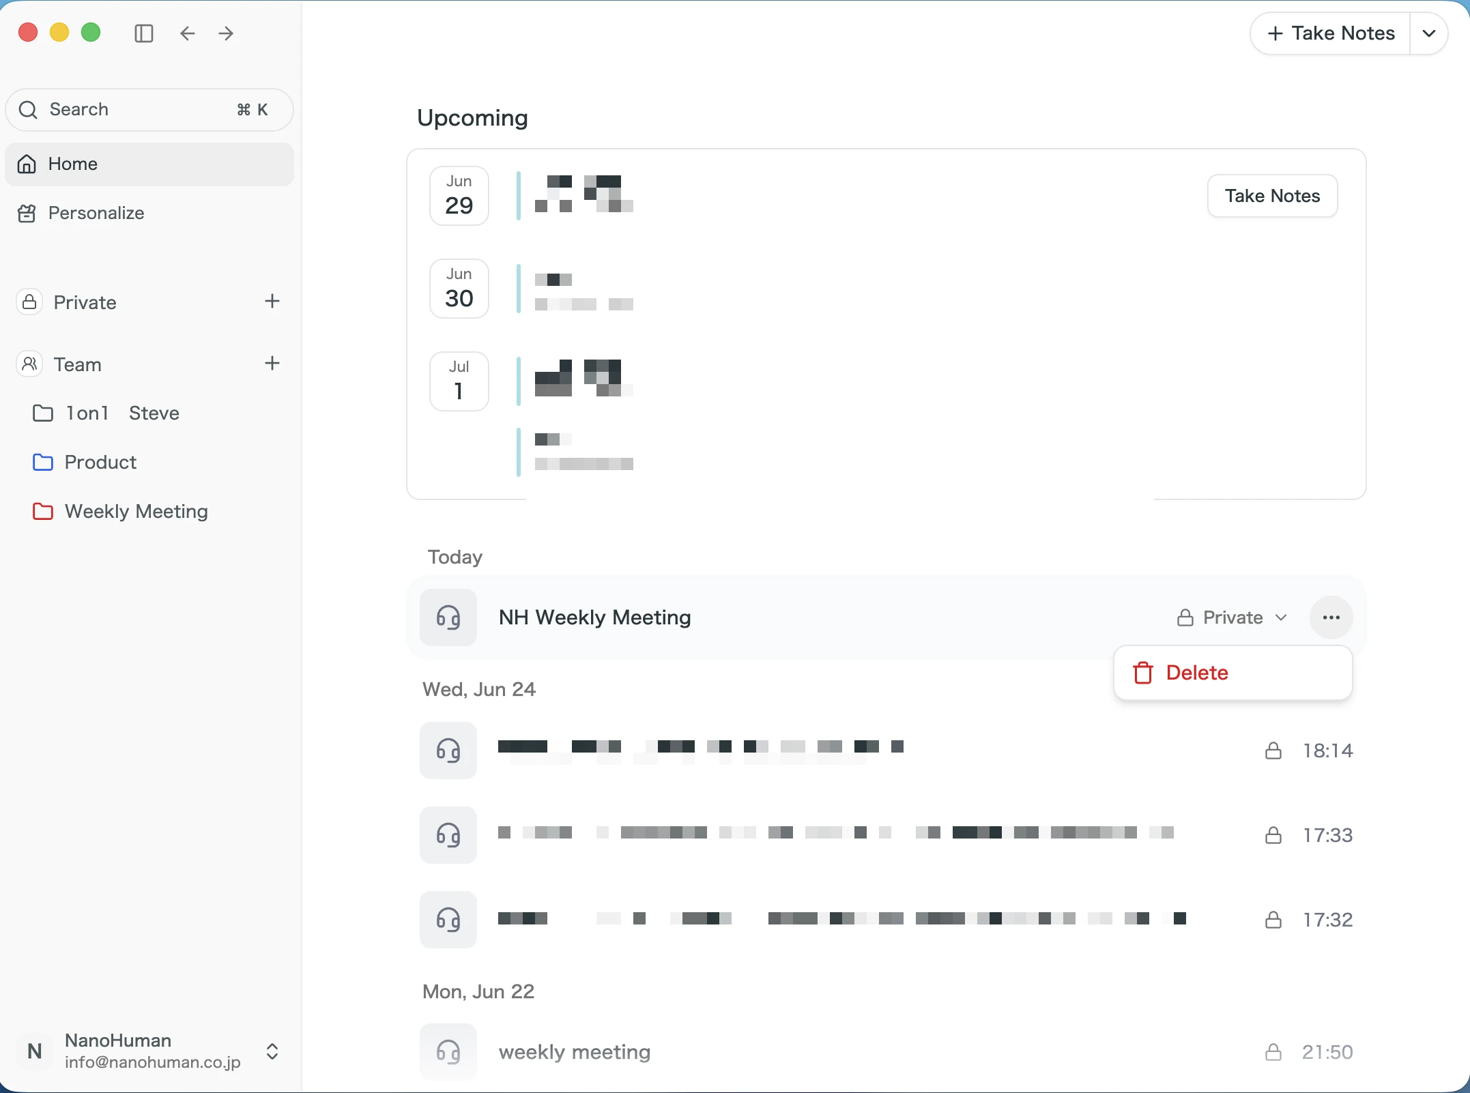
Task: Go forward with the right arrow
Action: tap(226, 33)
